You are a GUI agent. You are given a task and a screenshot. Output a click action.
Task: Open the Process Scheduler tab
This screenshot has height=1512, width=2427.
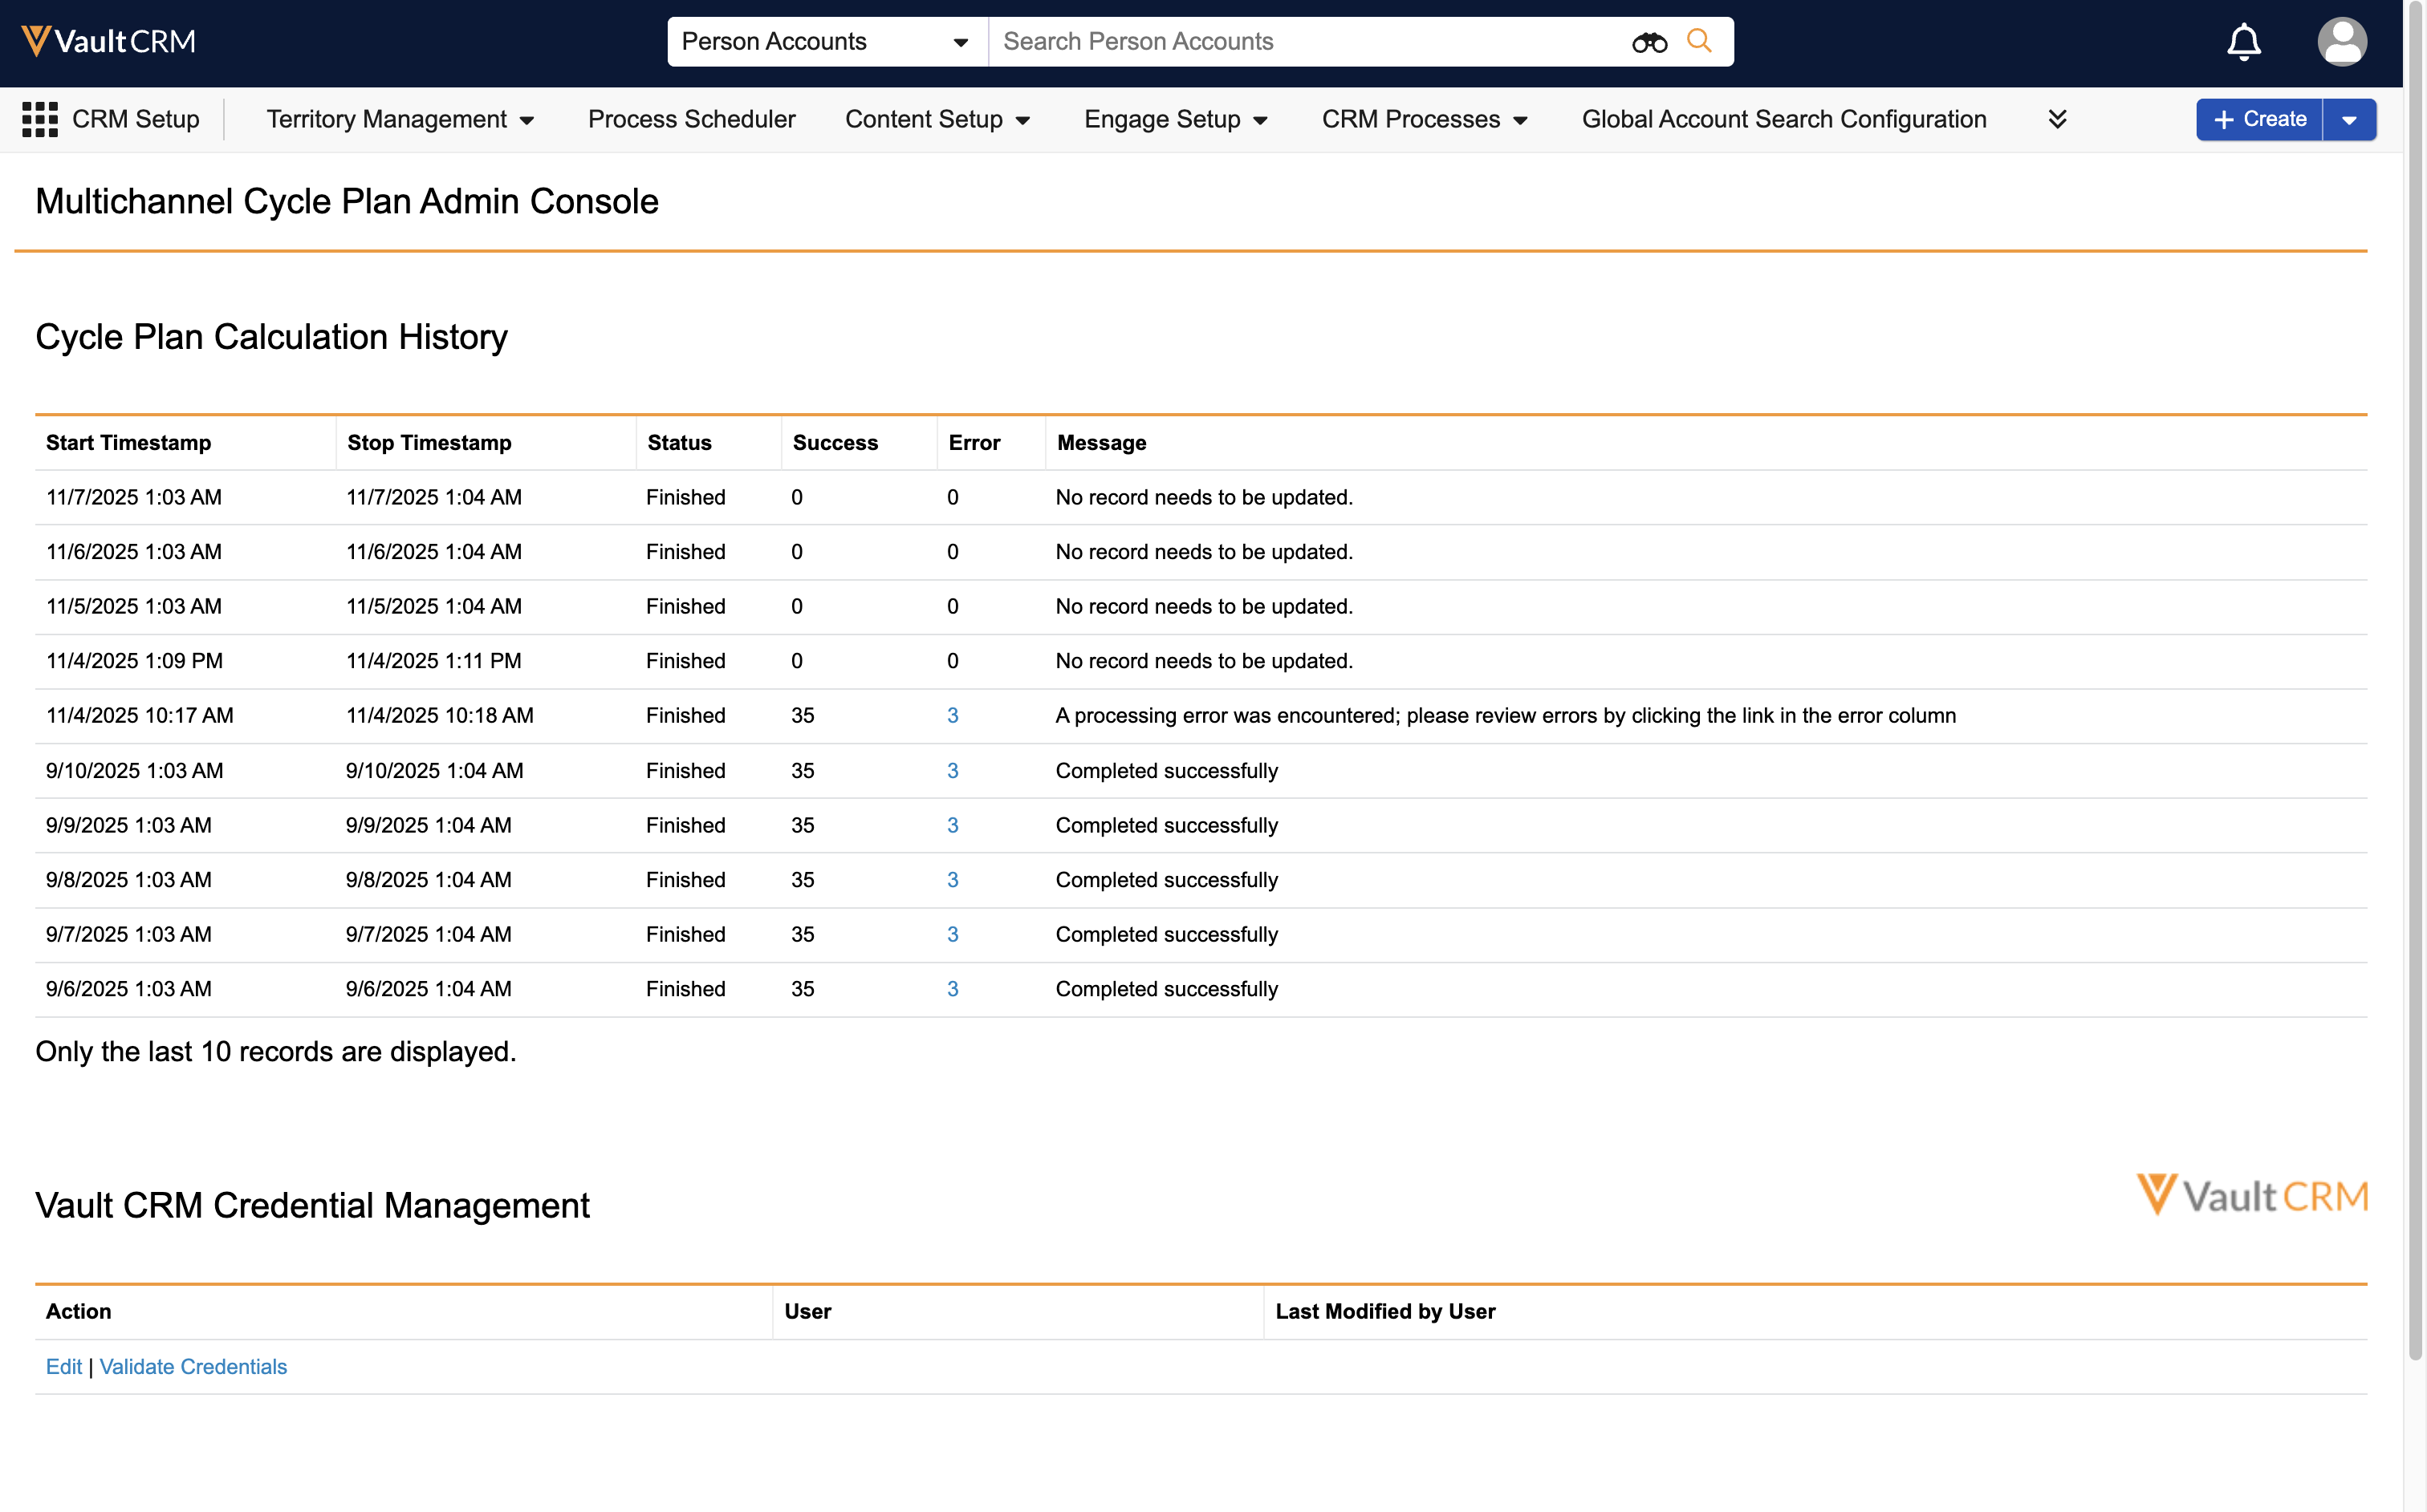point(691,119)
